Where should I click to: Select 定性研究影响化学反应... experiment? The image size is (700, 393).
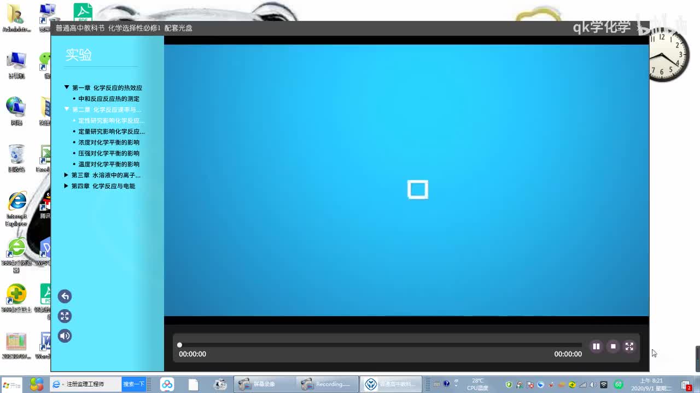tap(112, 121)
